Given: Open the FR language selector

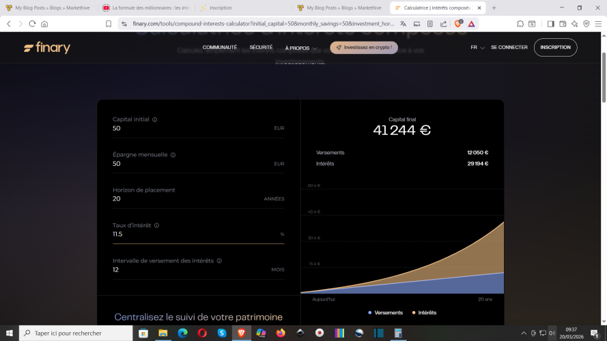Looking at the screenshot, I should point(477,48).
